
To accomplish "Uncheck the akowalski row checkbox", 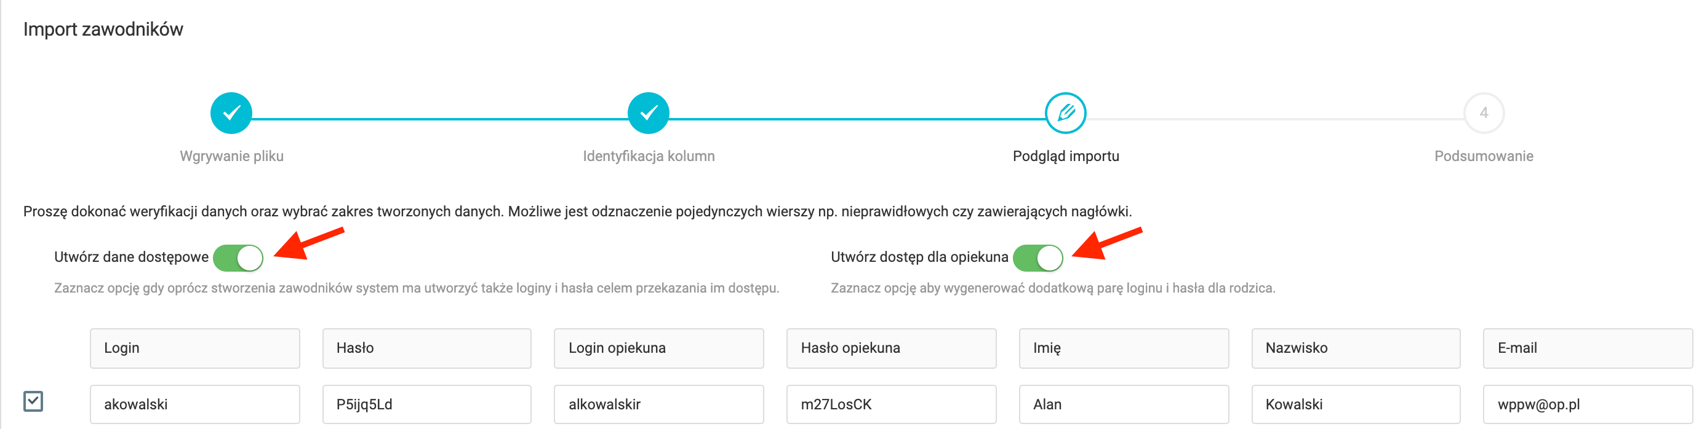I will [x=33, y=401].
